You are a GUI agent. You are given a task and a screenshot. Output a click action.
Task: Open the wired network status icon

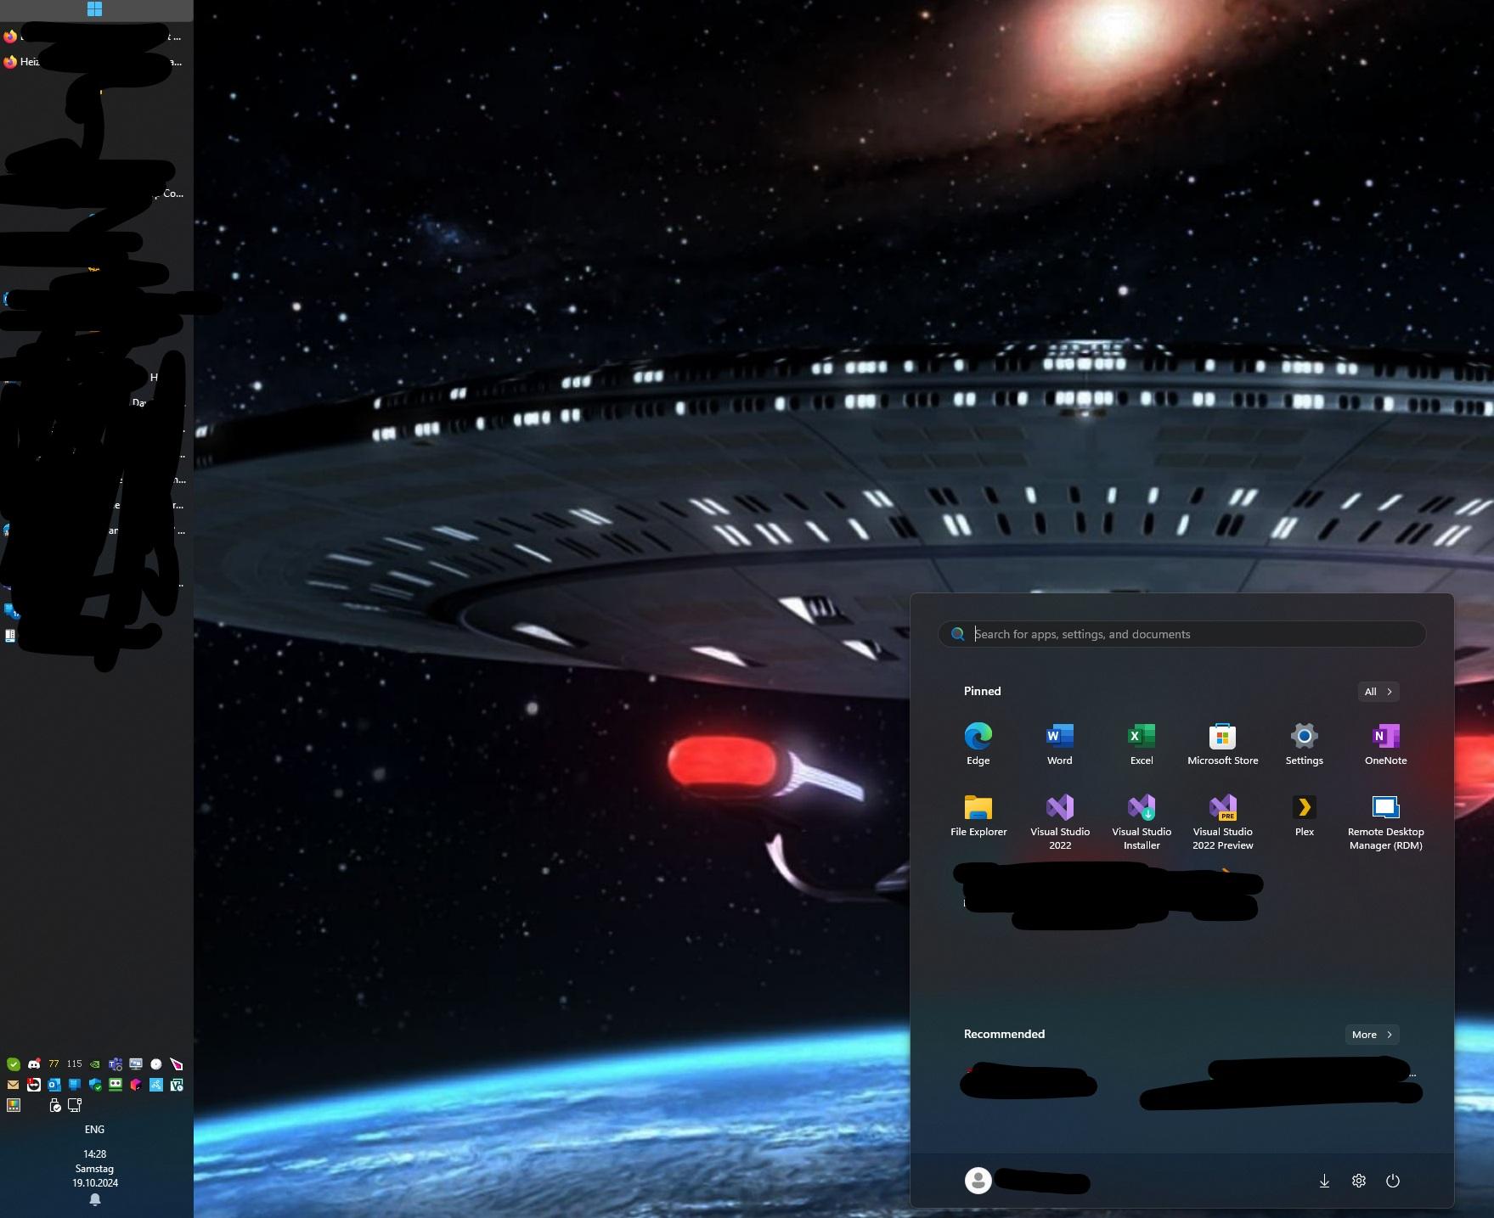coord(75,1105)
